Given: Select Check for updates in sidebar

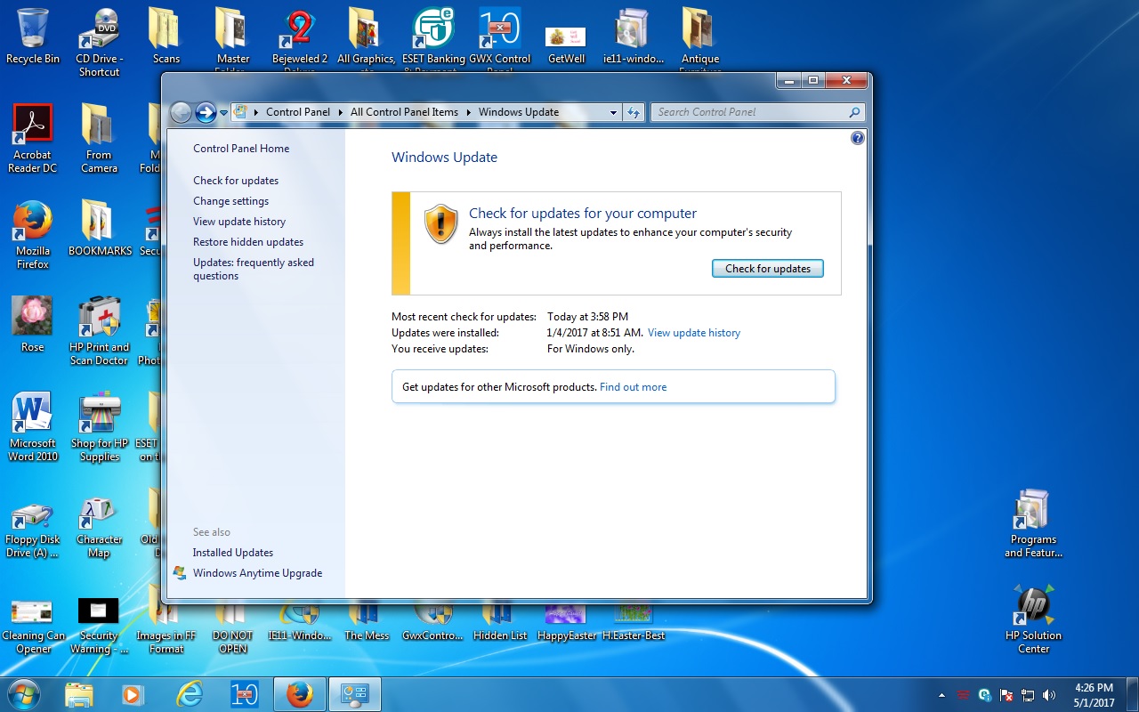Looking at the screenshot, I should 236,181.
